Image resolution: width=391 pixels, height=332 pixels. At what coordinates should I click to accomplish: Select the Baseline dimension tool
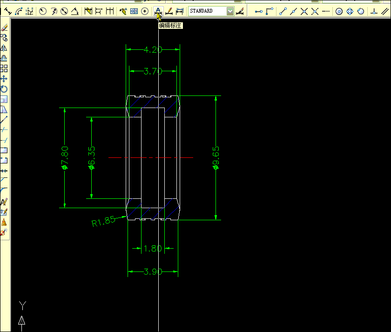[99, 11]
